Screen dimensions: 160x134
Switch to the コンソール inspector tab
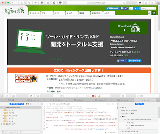pos(123,100)
